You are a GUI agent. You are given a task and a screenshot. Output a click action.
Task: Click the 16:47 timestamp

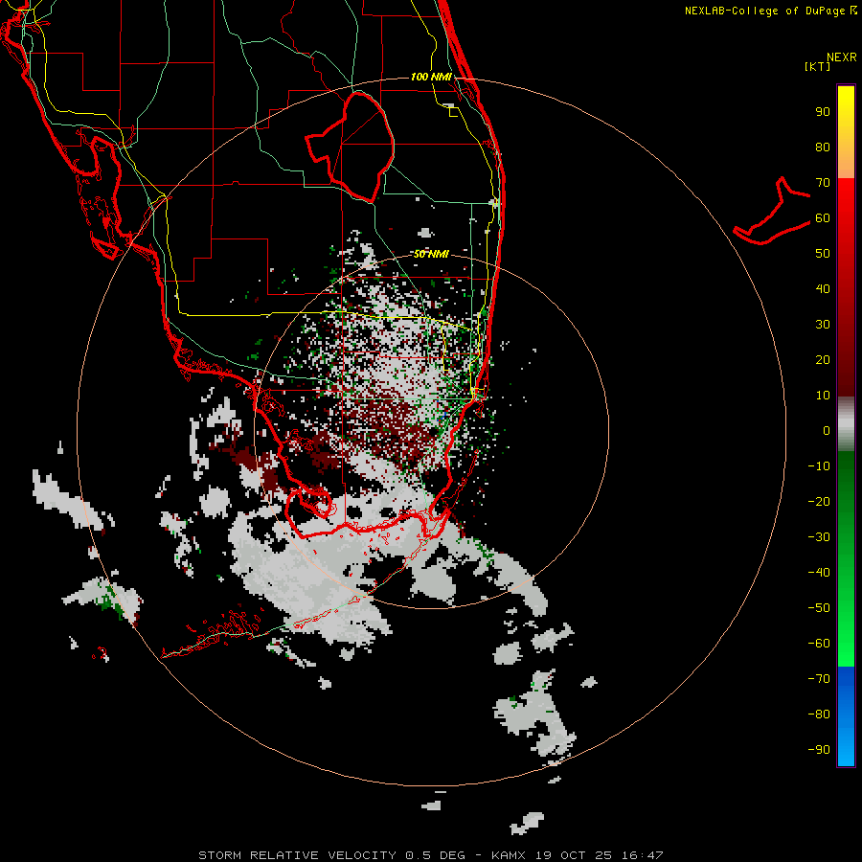pos(643,855)
